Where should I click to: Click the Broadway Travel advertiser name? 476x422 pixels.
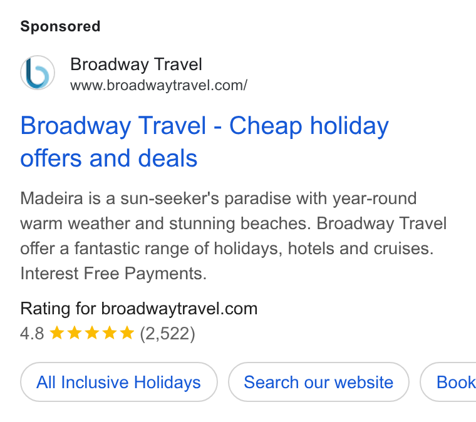[136, 64]
